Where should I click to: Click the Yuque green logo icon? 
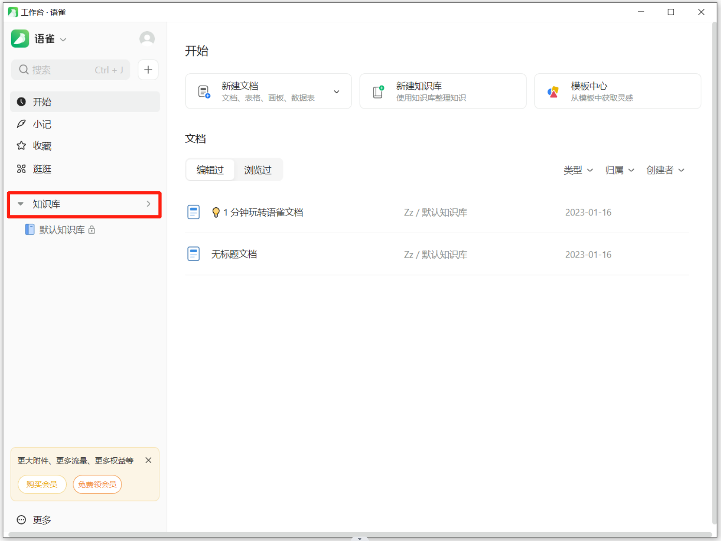(x=20, y=39)
